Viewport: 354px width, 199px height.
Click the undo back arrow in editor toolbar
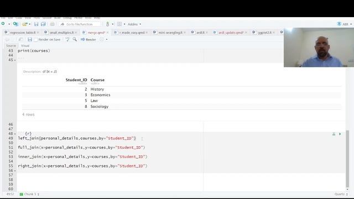pos(7,39)
